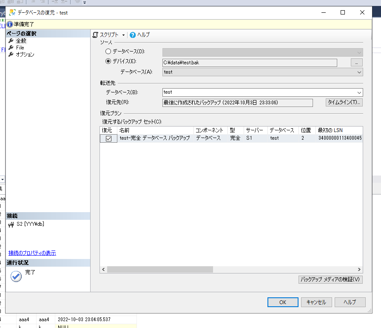
Task: Minimize the データベースの復元 dialog
Action: pyautogui.click(x=324, y=12)
